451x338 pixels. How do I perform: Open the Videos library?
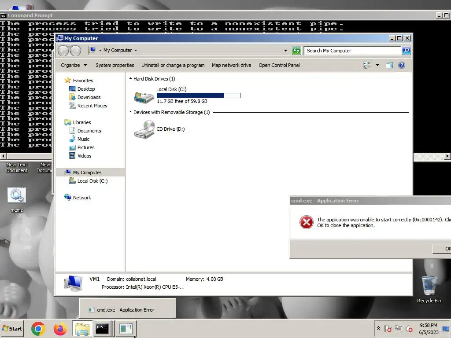click(x=84, y=155)
